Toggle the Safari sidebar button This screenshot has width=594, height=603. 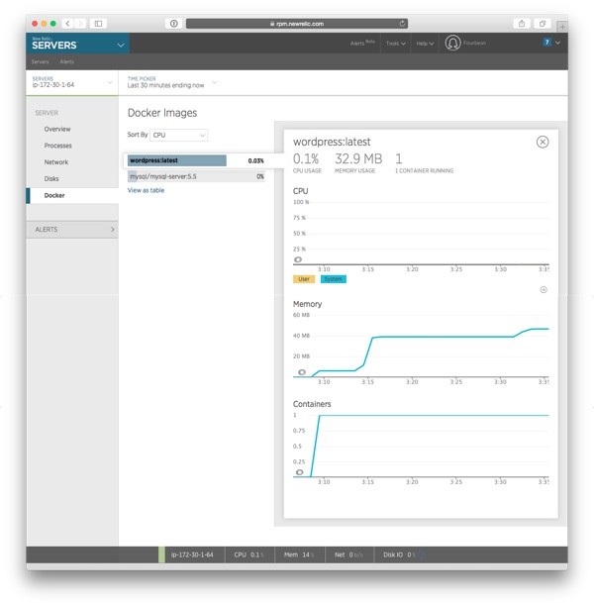(x=98, y=24)
